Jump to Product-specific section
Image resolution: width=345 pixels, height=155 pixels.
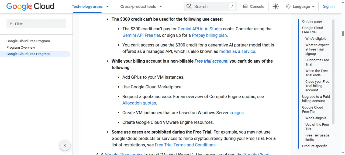[315, 146]
